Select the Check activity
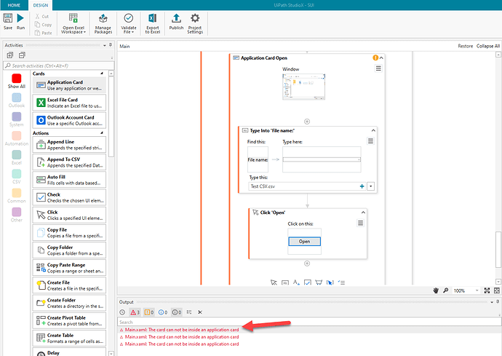Image resolution: width=502 pixels, height=356 pixels. coord(69,197)
